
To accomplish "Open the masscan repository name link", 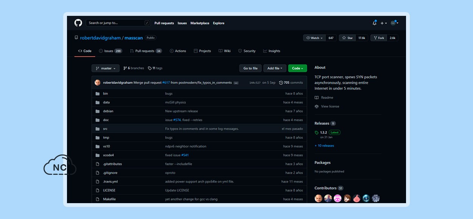I will tap(134, 38).
